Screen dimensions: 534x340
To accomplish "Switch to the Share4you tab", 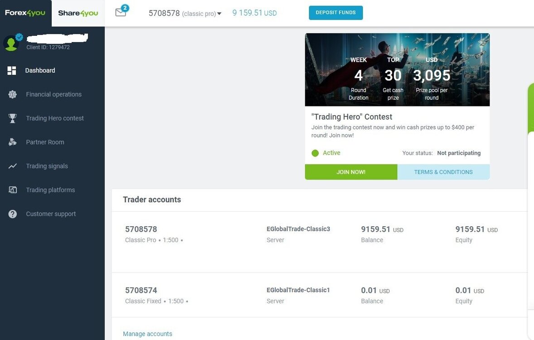I will [x=78, y=13].
